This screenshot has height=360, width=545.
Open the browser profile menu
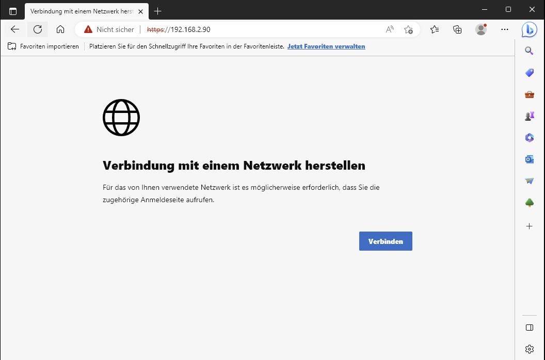point(480,29)
